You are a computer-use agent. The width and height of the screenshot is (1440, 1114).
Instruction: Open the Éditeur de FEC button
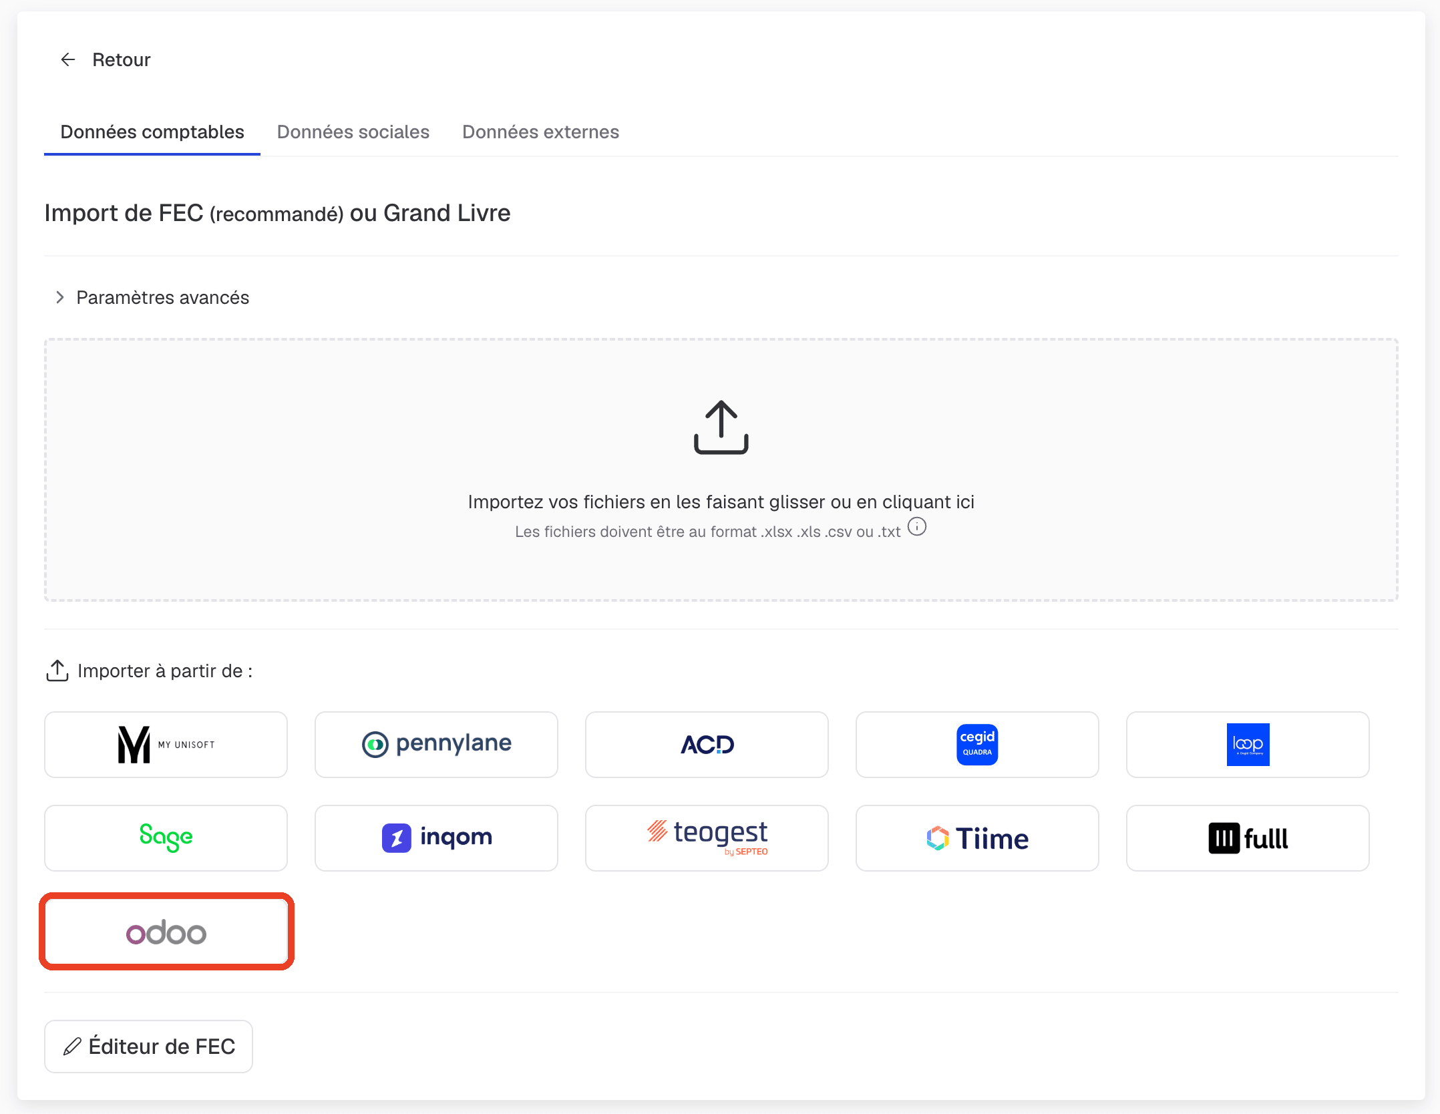tap(148, 1046)
